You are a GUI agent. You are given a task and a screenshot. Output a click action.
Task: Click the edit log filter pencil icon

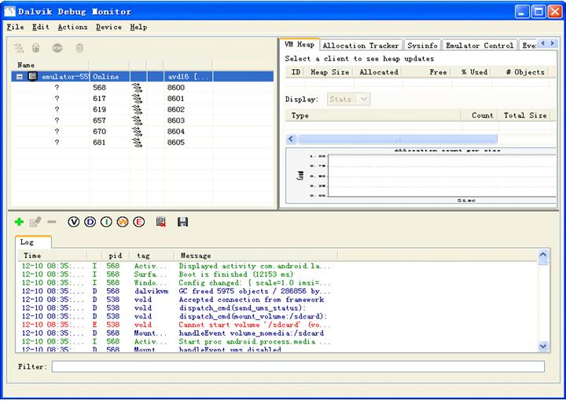pos(35,222)
